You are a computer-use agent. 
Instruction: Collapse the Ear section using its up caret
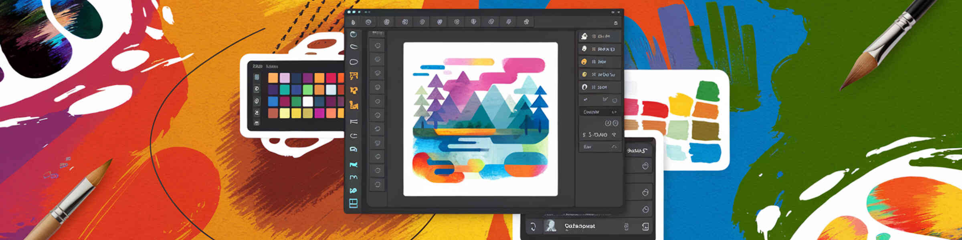pos(614,147)
